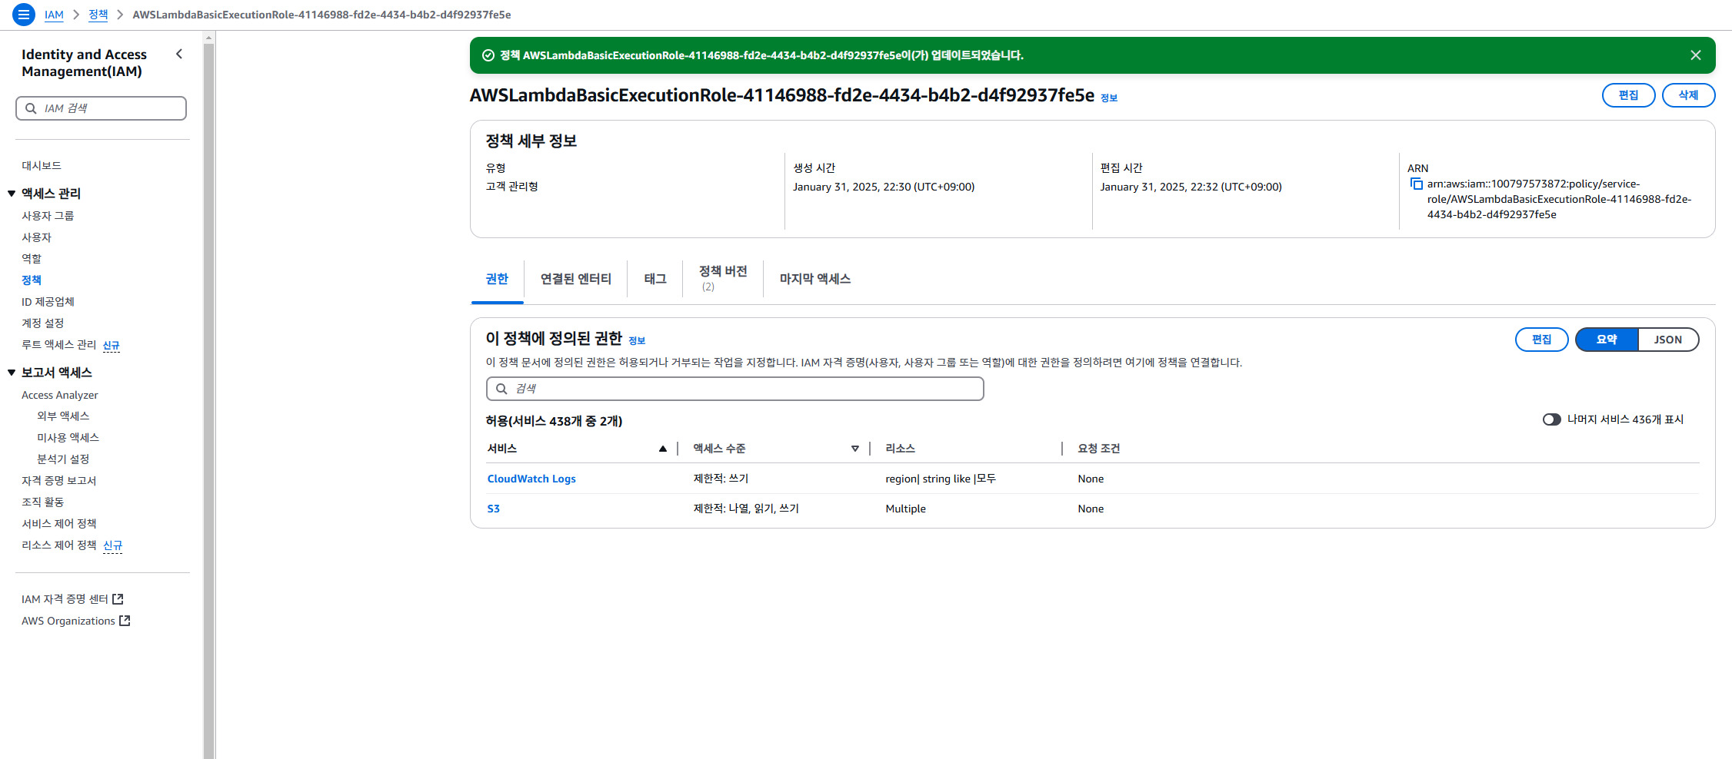Screen dimensions: 1732x759
Task: Click the 정보 link beside the policy title
Action: tap(1109, 98)
